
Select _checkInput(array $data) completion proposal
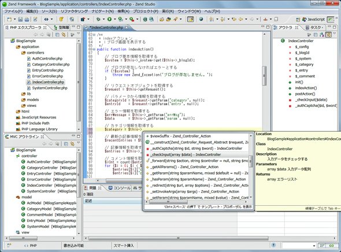click(x=197, y=154)
